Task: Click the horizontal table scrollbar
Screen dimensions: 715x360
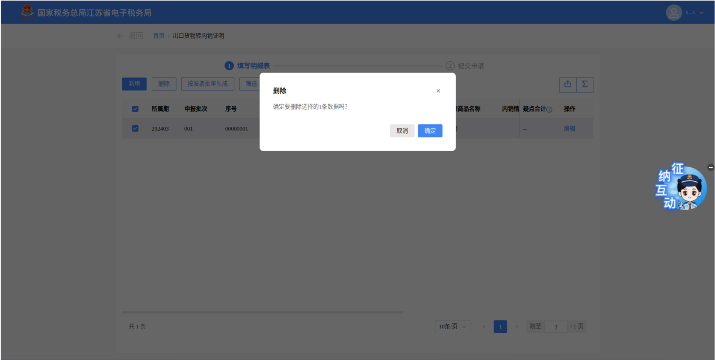Action: click(x=262, y=312)
